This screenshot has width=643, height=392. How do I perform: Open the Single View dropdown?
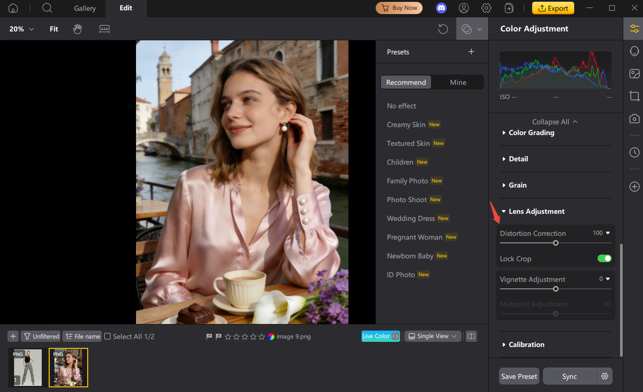(432, 336)
